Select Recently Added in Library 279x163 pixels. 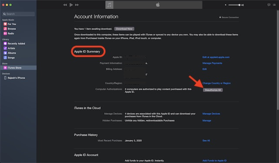[16, 43]
